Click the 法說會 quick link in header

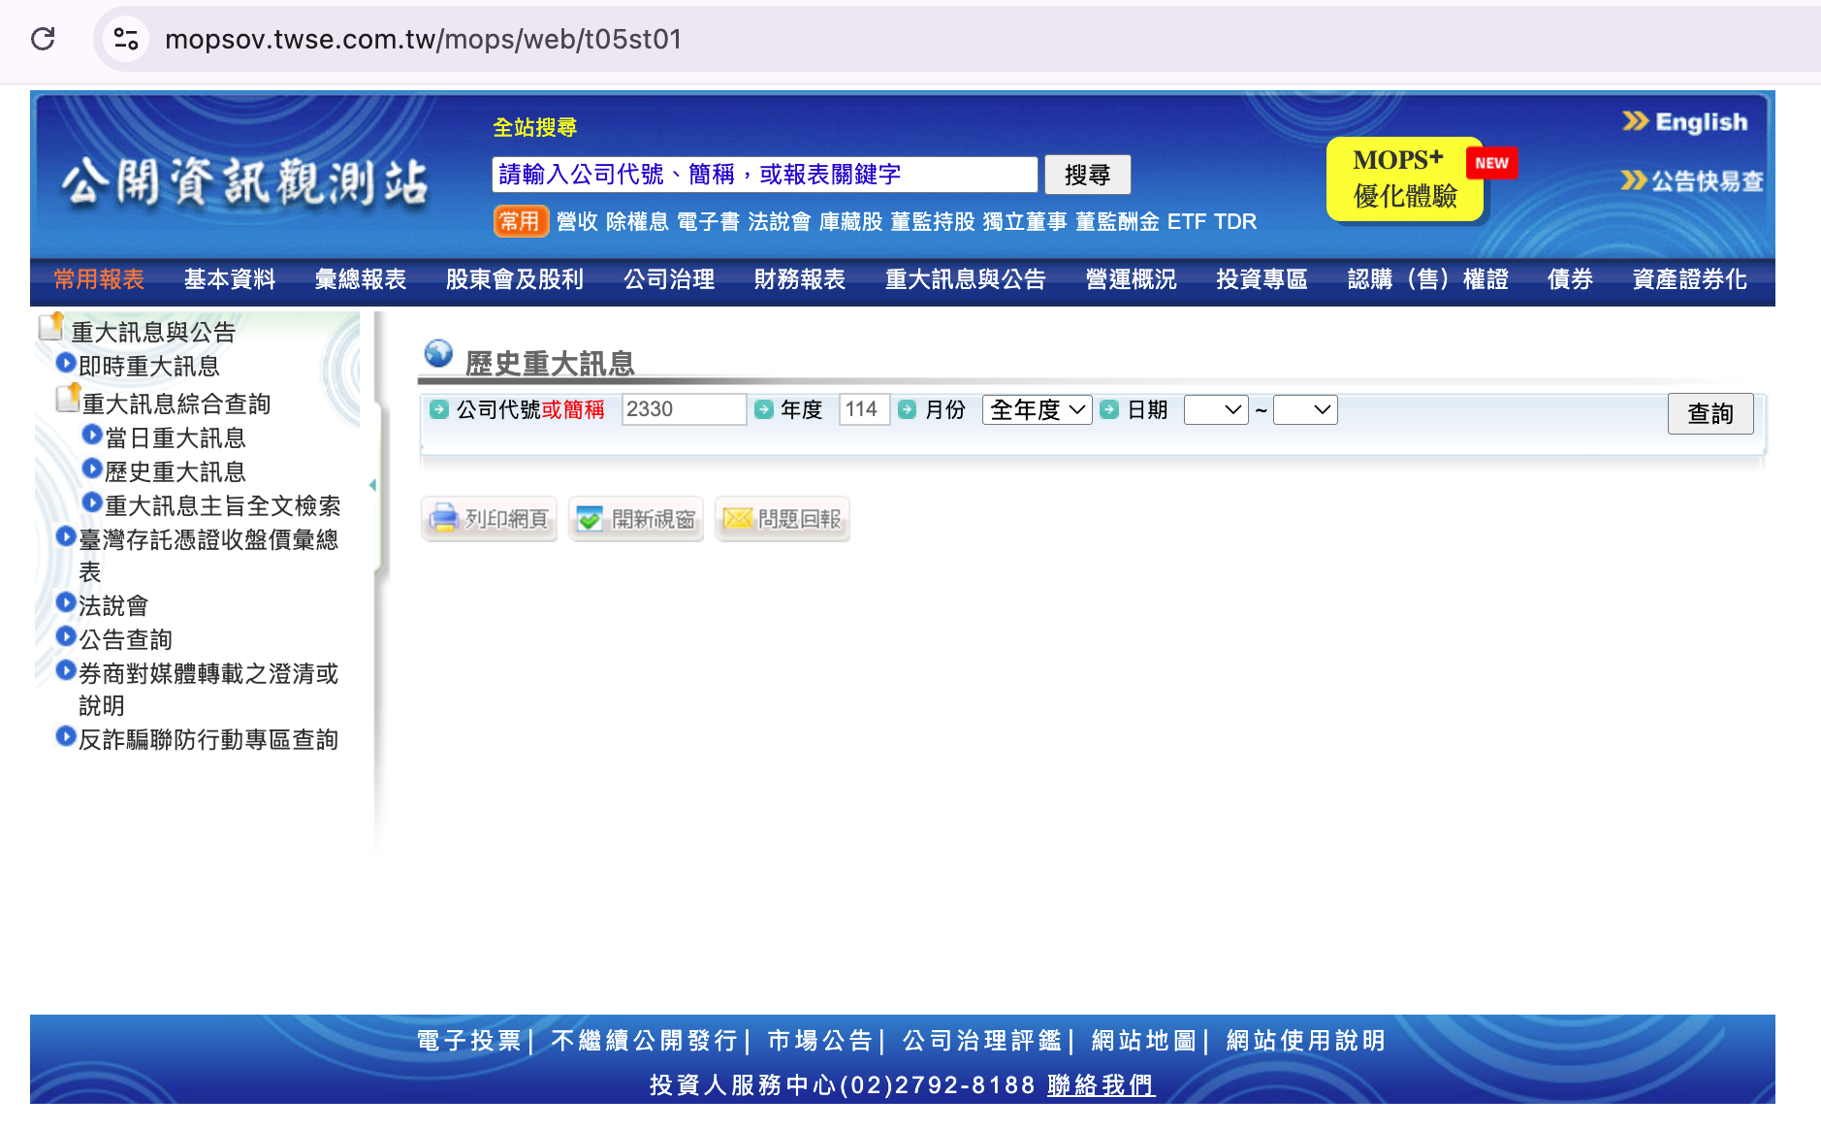[x=779, y=221]
